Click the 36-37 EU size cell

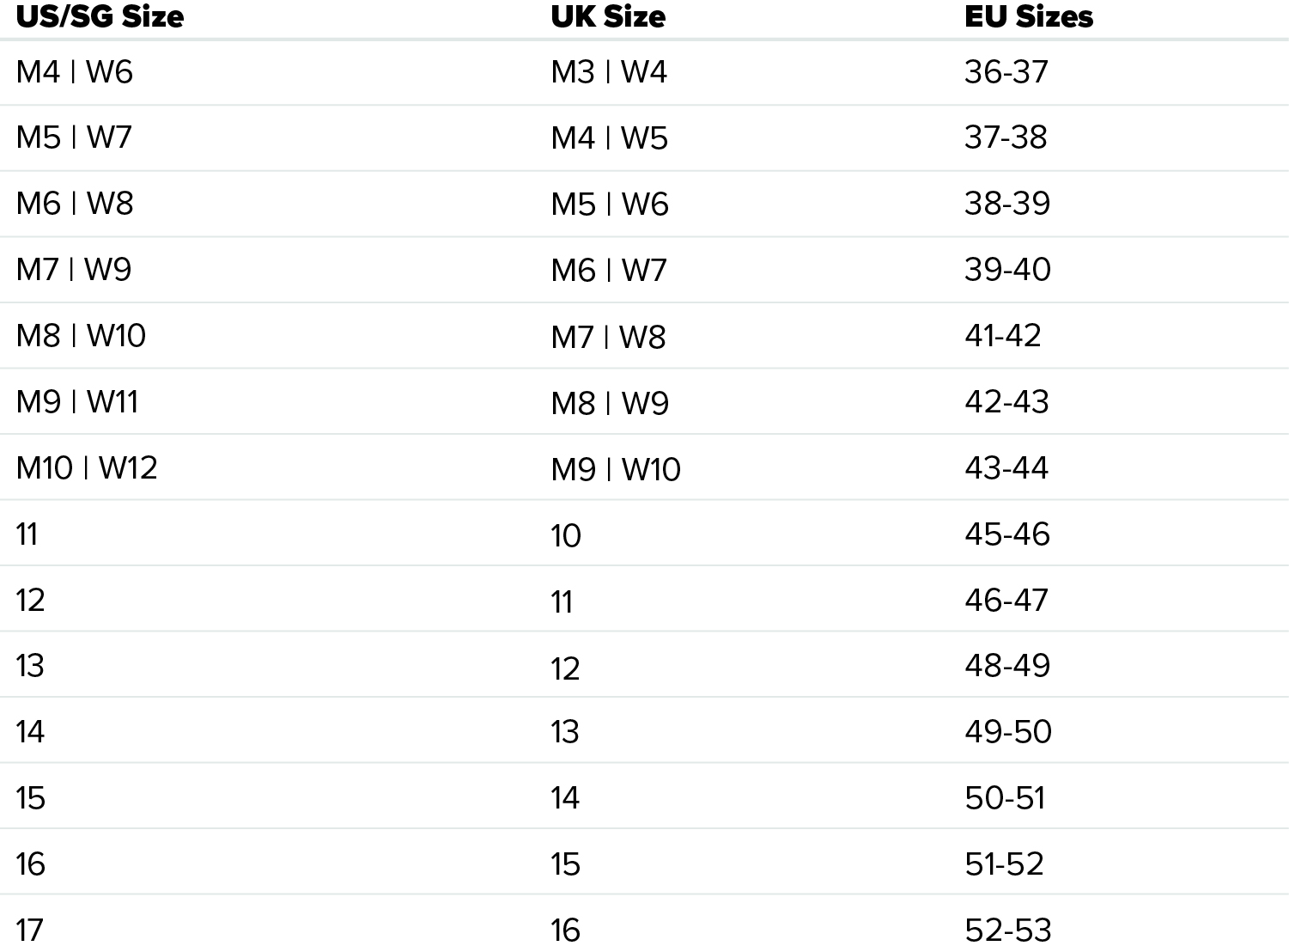pyautogui.click(x=1006, y=72)
